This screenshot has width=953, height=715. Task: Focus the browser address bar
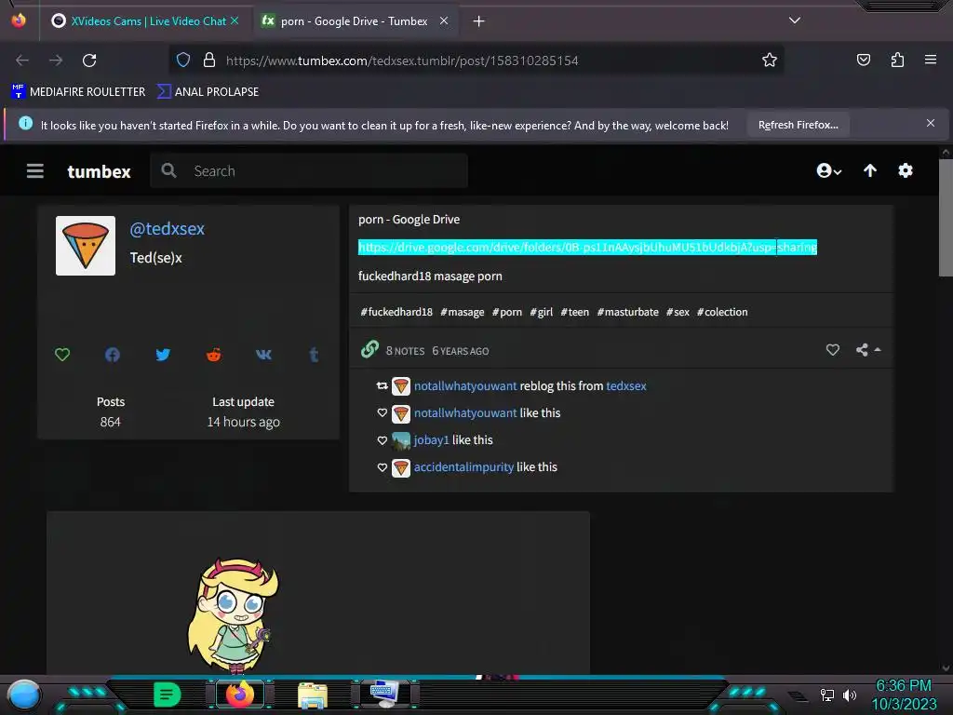point(476,61)
